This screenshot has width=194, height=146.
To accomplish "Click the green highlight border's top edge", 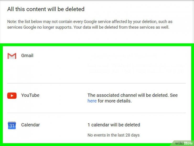I will [x=97, y=45].
